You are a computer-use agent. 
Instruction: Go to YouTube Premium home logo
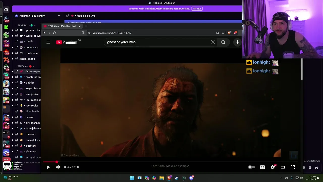pos(67,42)
